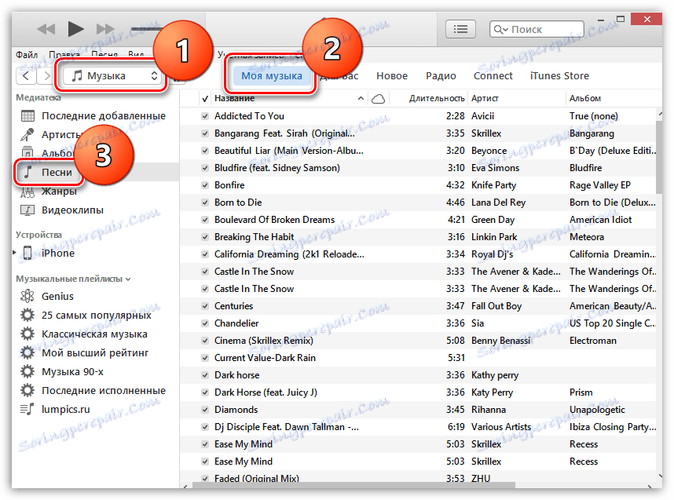Click the Альбомы icon in sidebar
Viewport: 674px width, 500px height.
27,152
